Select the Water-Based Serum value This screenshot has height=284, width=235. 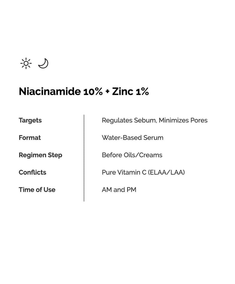pyautogui.click(x=133, y=138)
